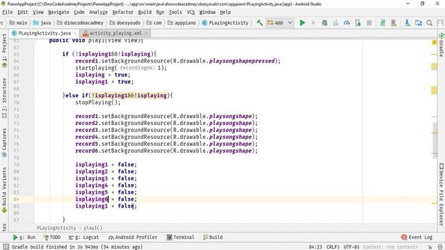This screenshot has height=250, width=445.
Task: Change file encoding UTF-8 setting
Action: coord(352,247)
